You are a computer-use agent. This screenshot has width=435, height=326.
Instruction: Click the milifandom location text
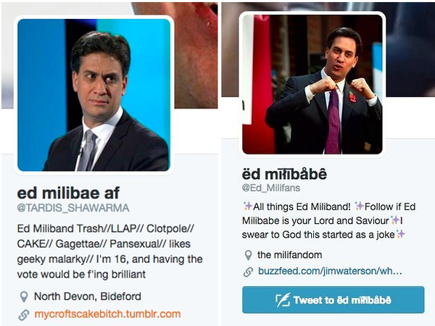click(289, 255)
